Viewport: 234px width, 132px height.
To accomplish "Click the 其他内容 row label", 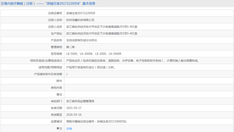I will coord(56,88).
